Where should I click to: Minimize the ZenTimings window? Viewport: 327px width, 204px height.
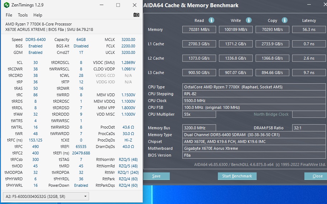[x=102, y=5]
